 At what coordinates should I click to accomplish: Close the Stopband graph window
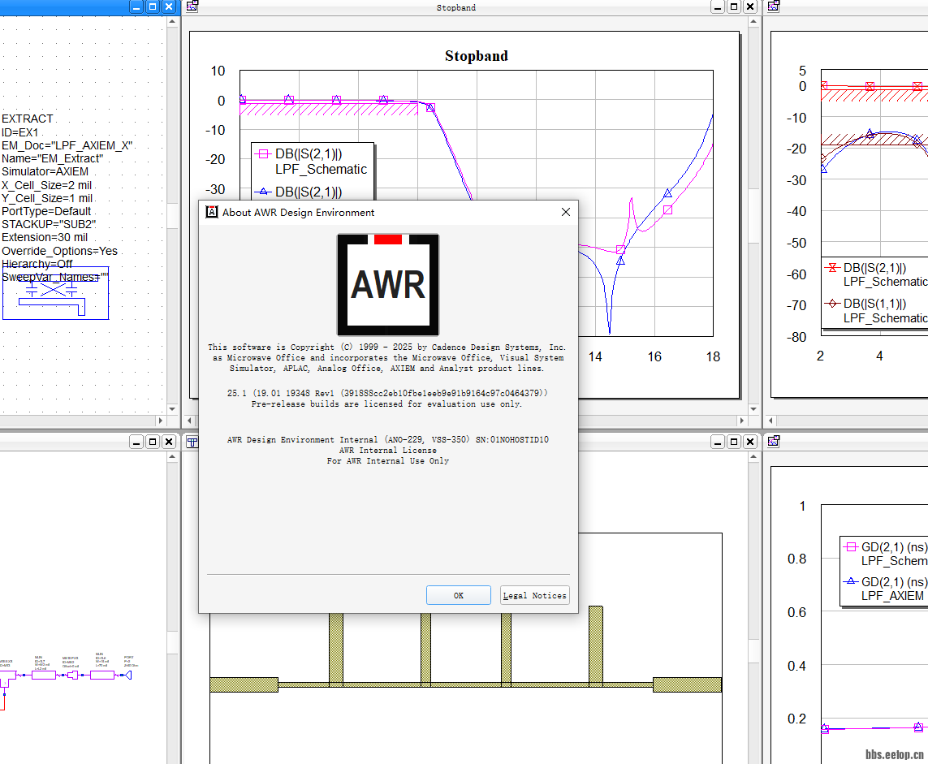[750, 6]
